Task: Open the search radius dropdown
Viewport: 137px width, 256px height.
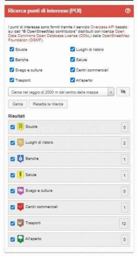Action: 61,92
